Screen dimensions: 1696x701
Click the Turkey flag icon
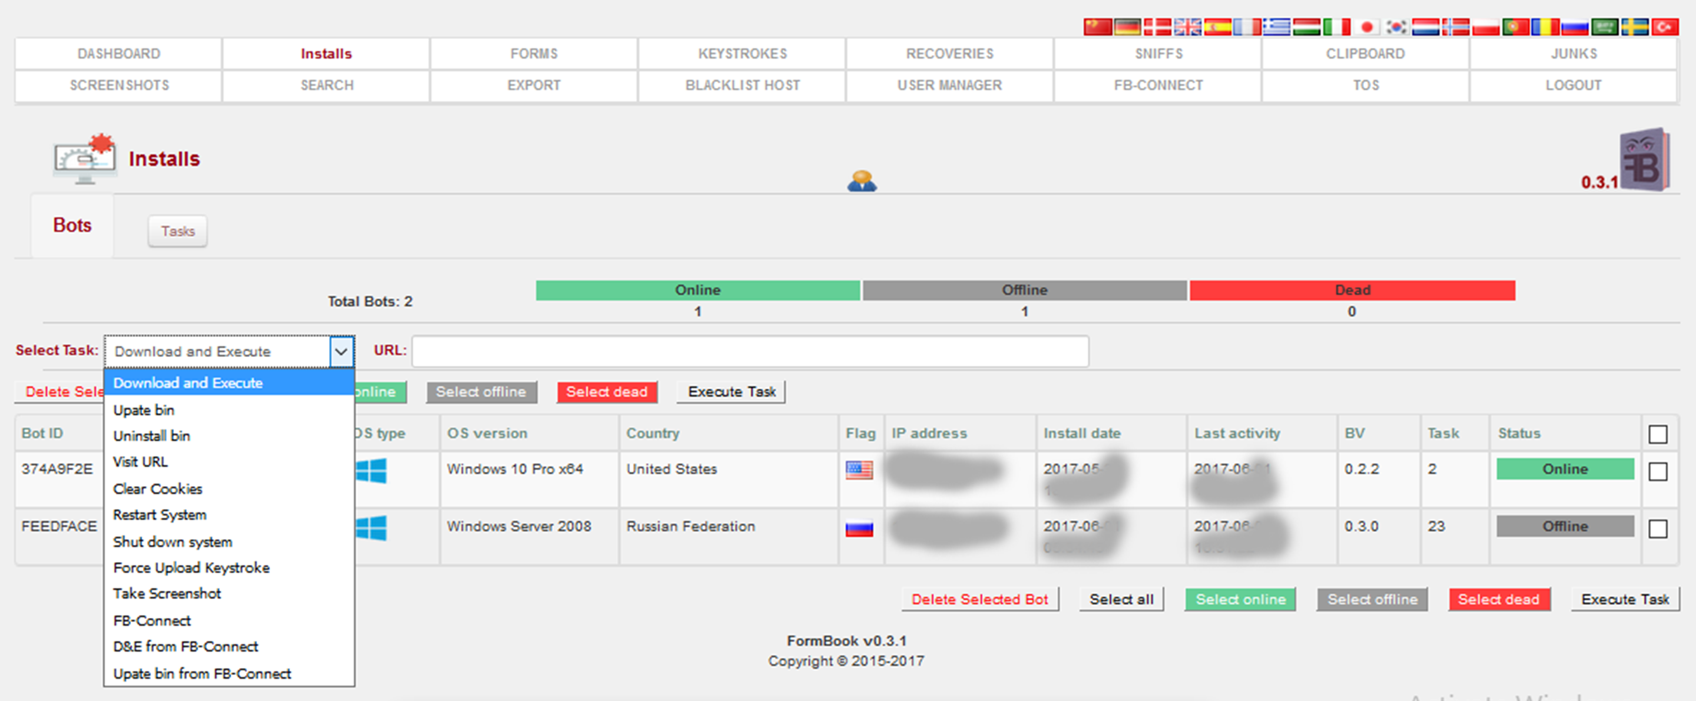click(1665, 27)
